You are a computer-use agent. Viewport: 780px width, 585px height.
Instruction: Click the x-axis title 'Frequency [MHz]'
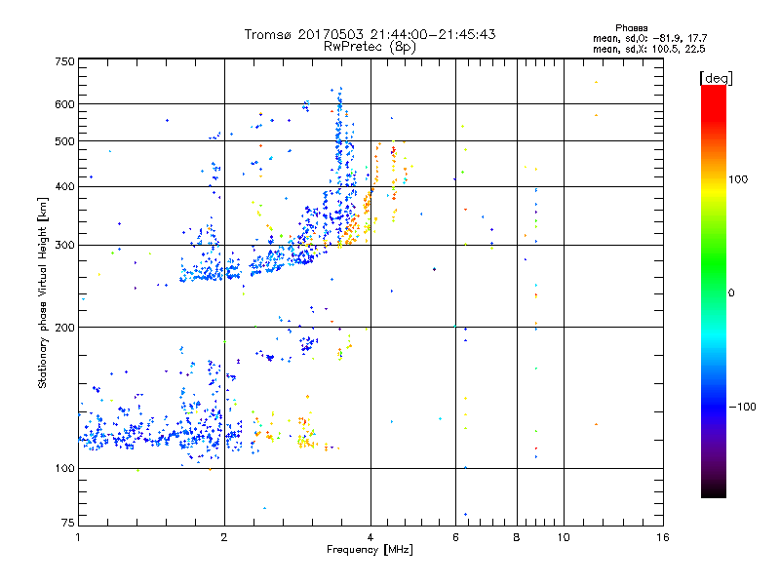370,550
